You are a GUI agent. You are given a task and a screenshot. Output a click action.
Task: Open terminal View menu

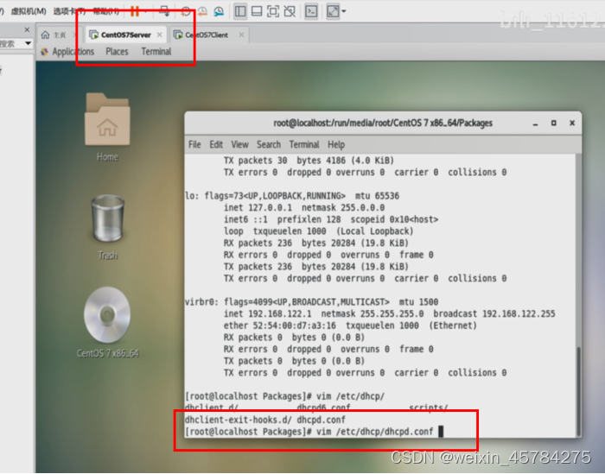(x=239, y=144)
